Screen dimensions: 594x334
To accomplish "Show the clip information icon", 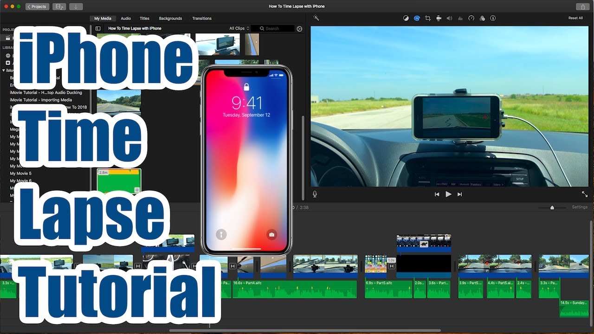I will coord(493,18).
